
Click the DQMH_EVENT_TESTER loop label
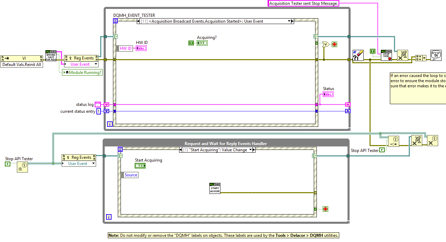coord(134,15)
